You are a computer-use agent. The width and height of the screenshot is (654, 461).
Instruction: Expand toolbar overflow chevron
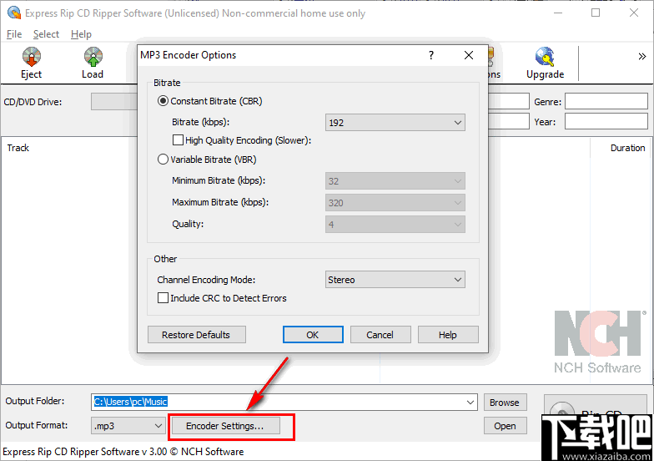642,57
